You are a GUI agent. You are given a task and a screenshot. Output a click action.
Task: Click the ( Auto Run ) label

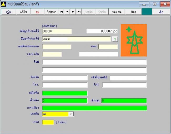click(49, 26)
